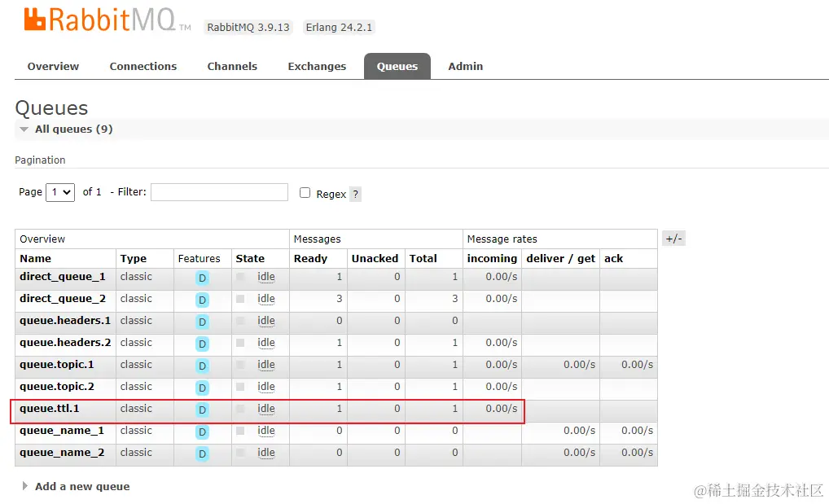Click the Pagination label

pyautogui.click(x=40, y=160)
